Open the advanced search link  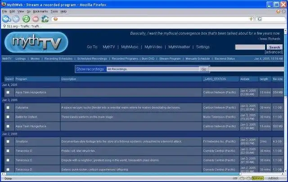coord(274,52)
